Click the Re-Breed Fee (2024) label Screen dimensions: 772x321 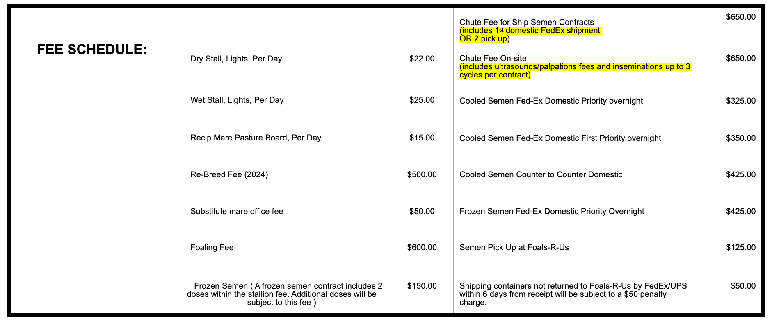click(x=229, y=174)
